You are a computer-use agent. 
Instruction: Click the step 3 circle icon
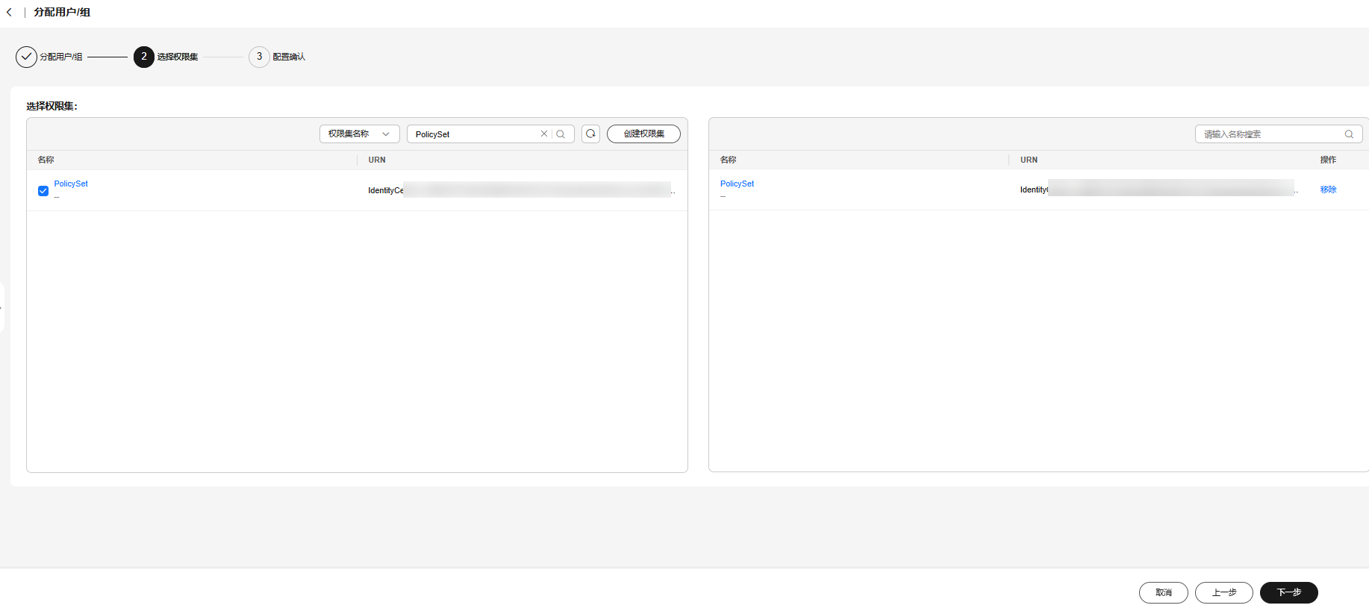(259, 57)
